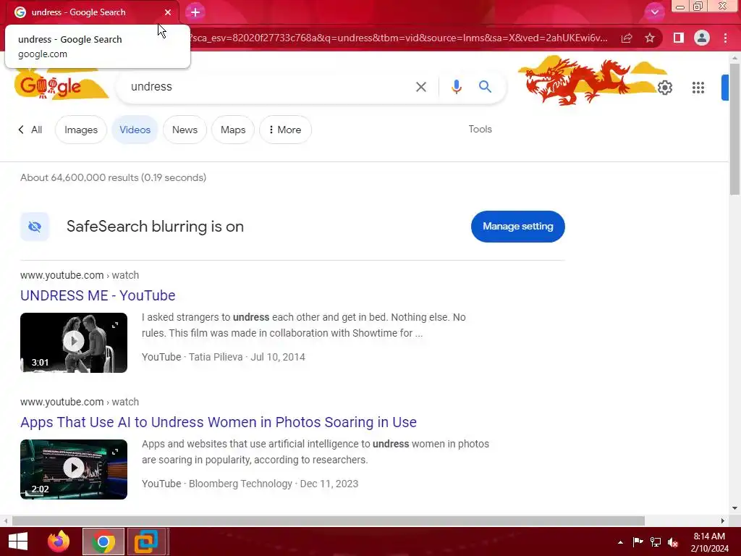Click the Chrome taskbar icon

(103, 542)
